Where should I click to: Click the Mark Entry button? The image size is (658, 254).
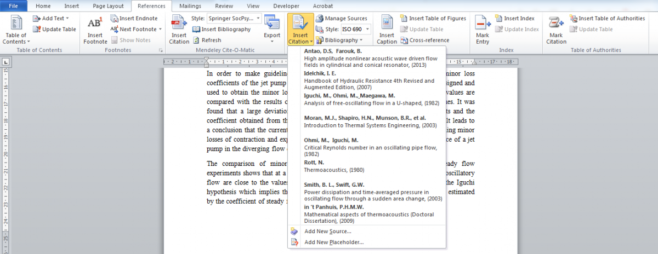[483, 30]
